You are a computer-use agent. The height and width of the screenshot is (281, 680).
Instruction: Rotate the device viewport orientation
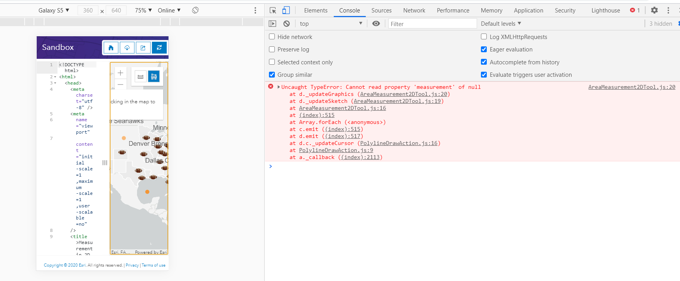[x=196, y=10]
